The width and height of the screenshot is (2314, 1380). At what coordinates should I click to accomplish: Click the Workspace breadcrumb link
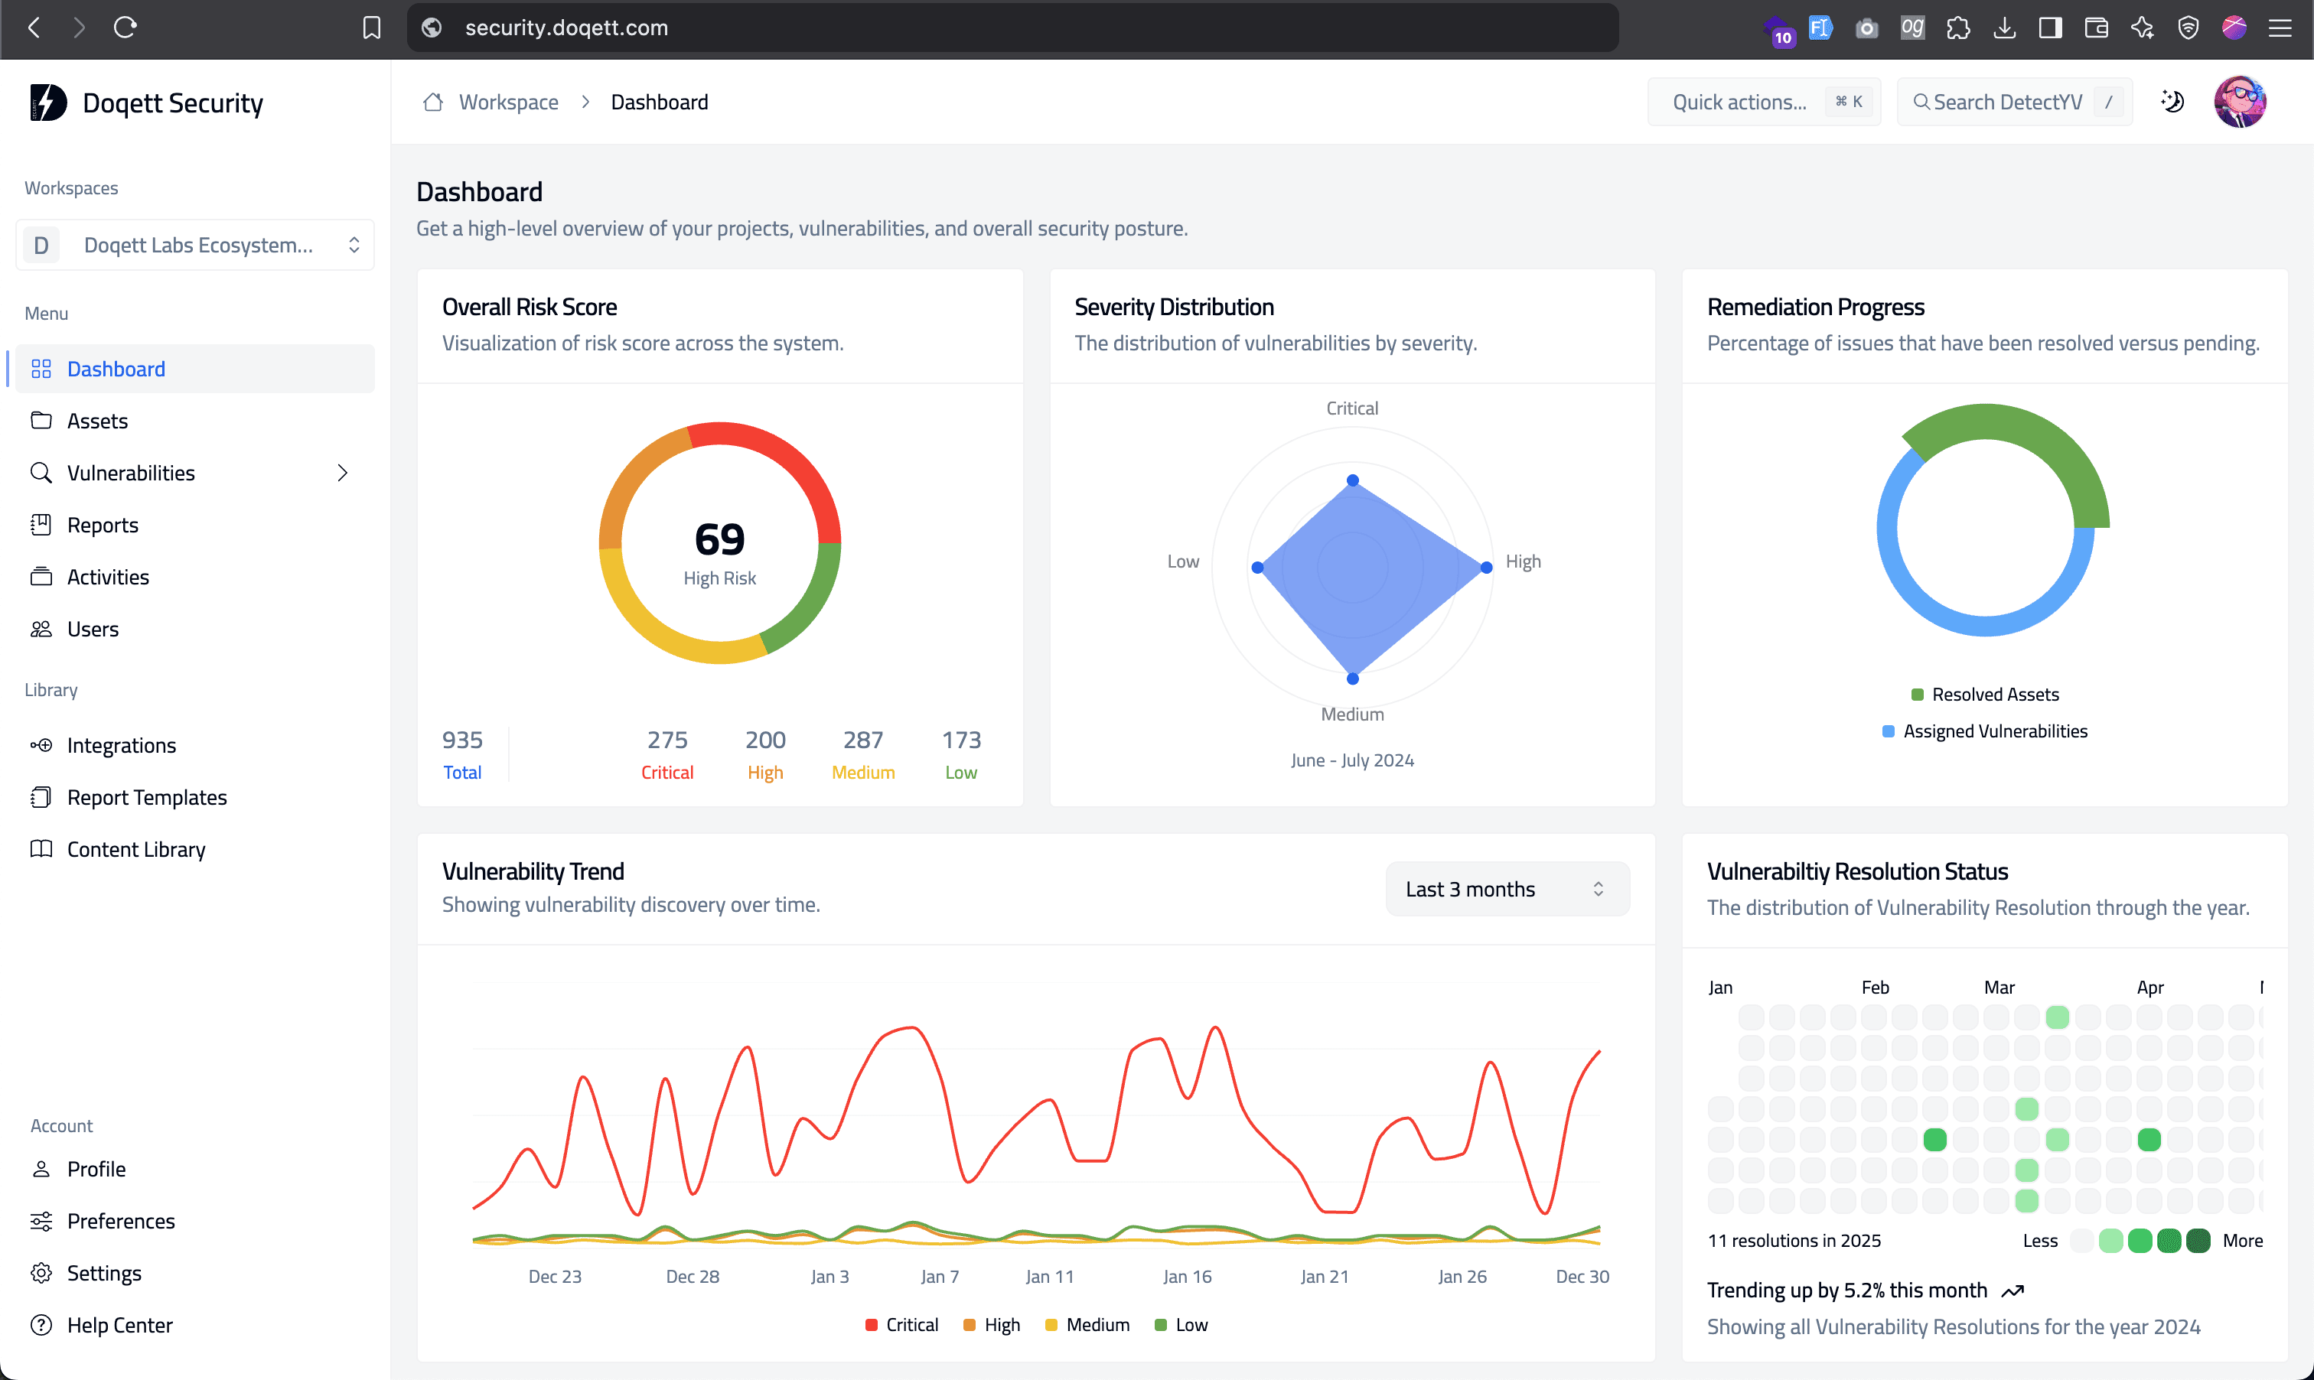[x=509, y=103]
